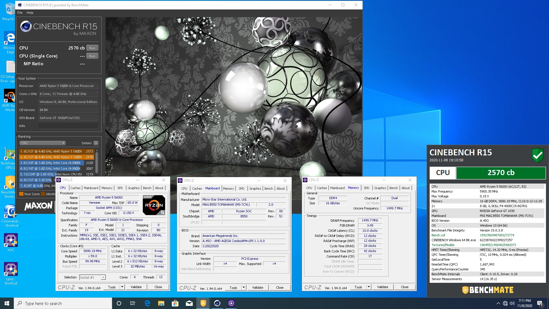Open the notification center icon

tap(540, 303)
